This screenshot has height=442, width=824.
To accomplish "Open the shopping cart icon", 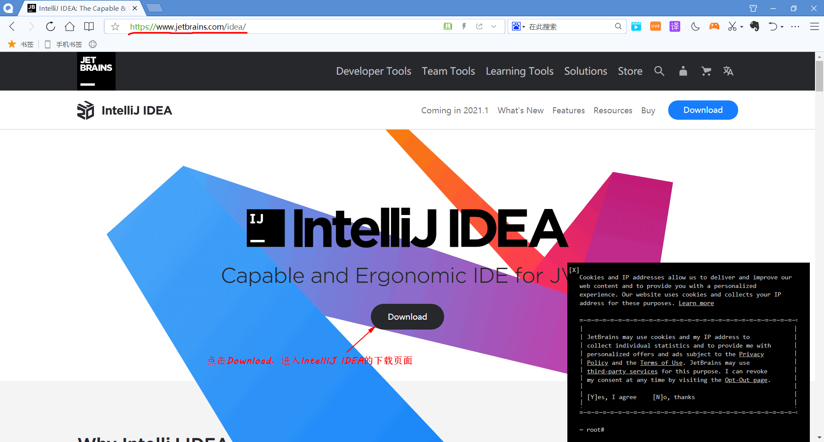I will pos(706,71).
